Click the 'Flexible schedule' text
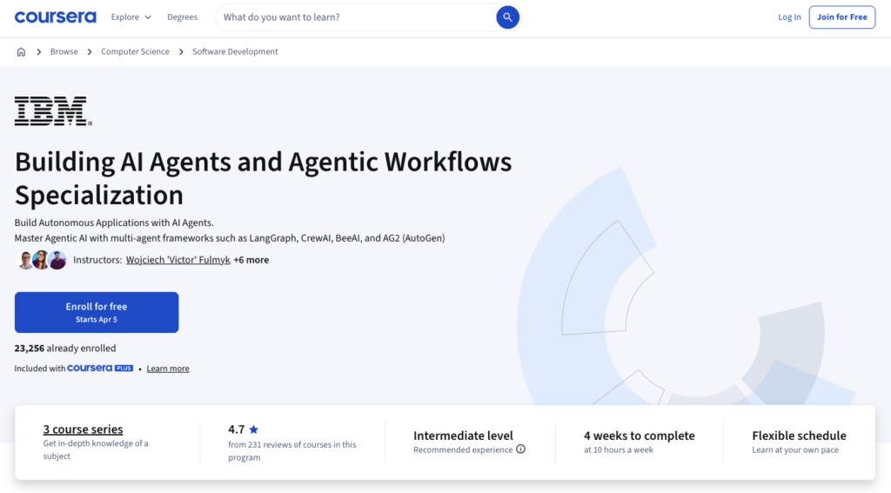 799,436
